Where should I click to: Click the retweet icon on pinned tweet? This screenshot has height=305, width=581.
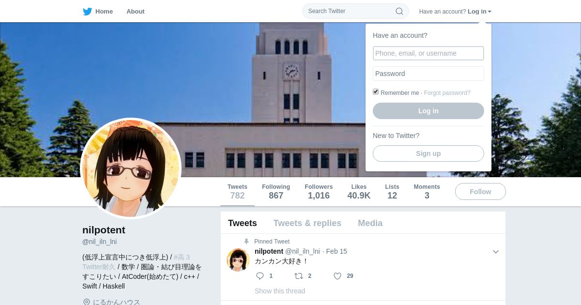coord(299,276)
